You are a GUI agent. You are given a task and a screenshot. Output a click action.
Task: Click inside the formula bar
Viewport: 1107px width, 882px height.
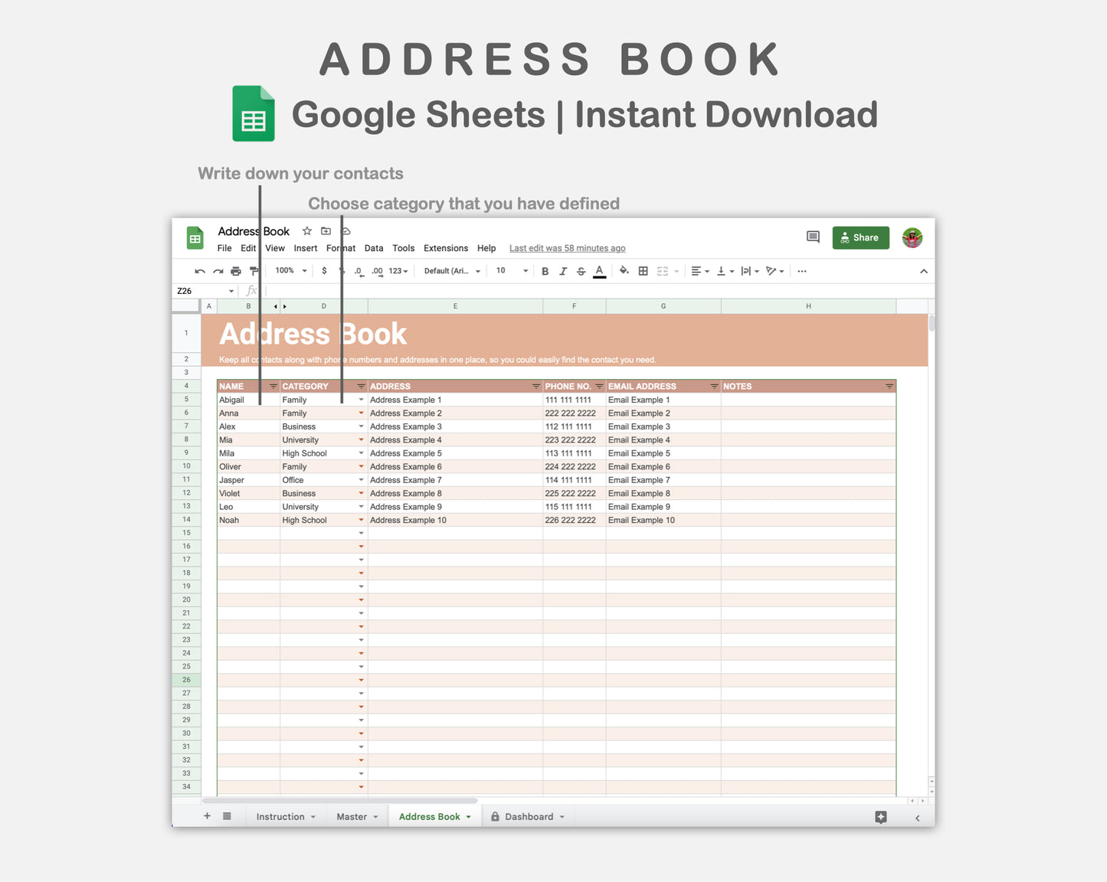pos(460,290)
